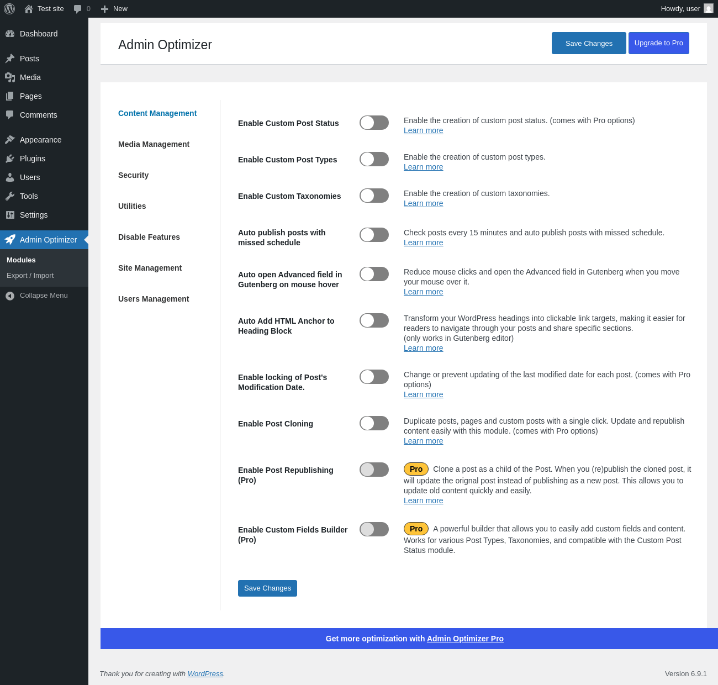Click the Comments speech bubble sidebar icon
This screenshot has width=718, height=685.
tap(10, 115)
